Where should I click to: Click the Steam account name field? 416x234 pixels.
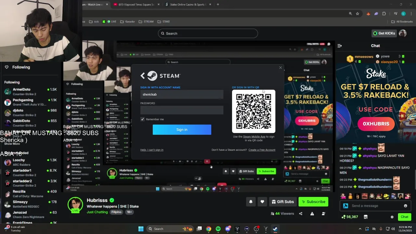tap(182, 94)
